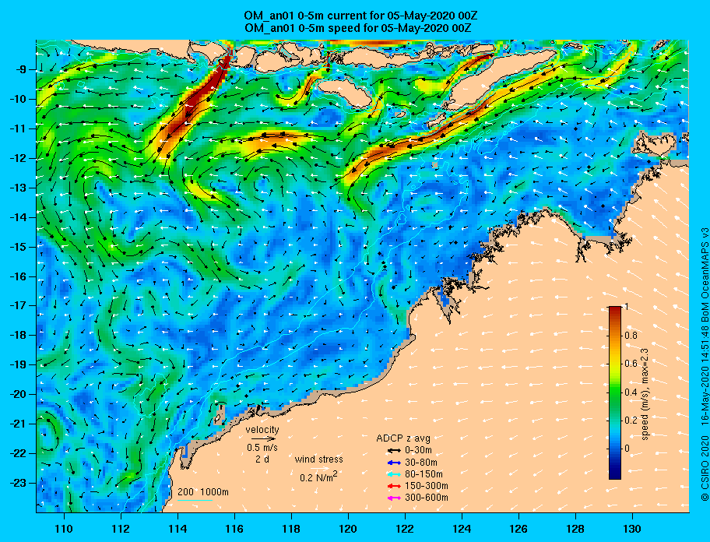This screenshot has height=542, width=710.
Task: Click the '2 d' velocity duration text
Action: click(x=262, y=459)
